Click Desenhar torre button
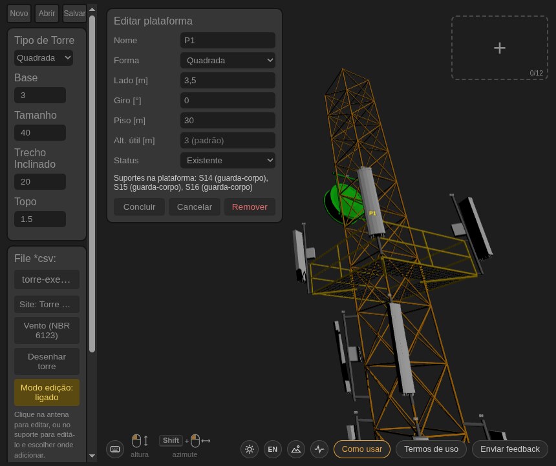Viewport: 556px width, 466px height. [47, 361]
